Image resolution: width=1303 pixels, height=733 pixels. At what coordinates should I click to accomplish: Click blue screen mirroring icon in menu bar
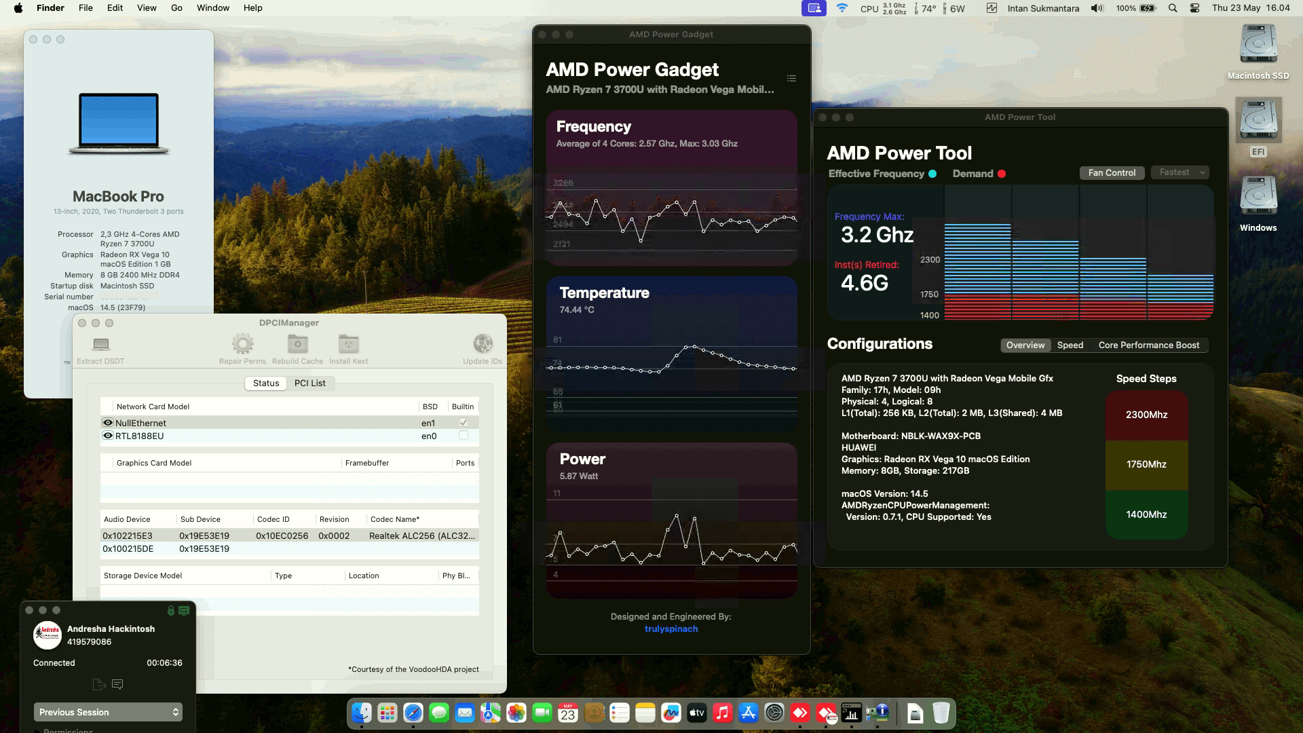(x=814, y=8)
